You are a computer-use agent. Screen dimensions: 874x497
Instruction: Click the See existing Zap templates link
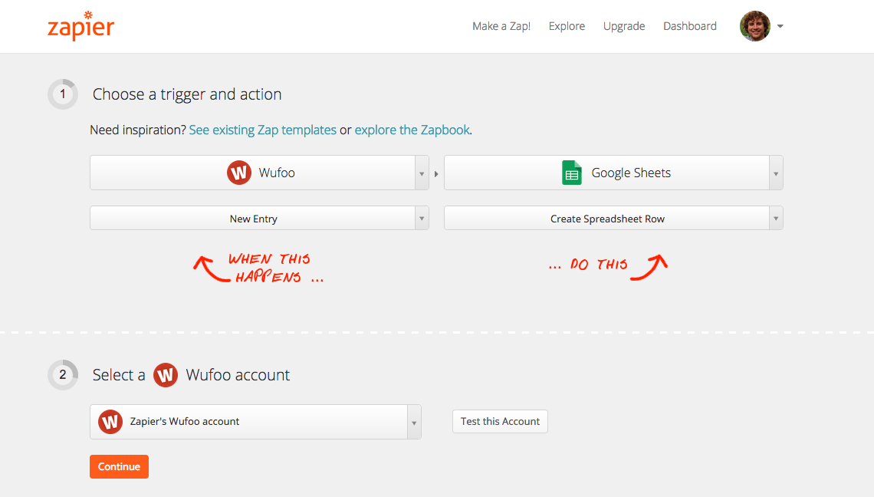point(262,130)
